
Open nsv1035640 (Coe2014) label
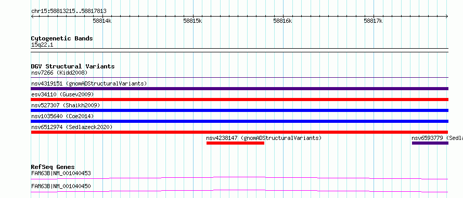point(62,116)
